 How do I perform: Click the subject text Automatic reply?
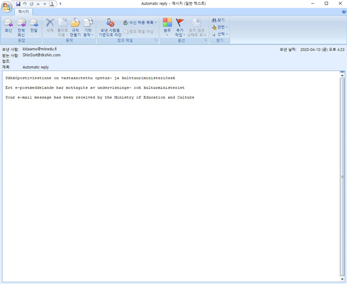pyautogui.click(x=36, y=67)
